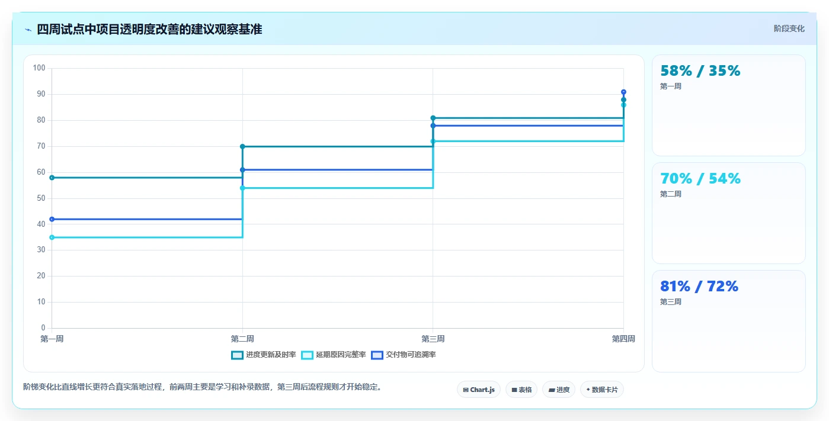
Task: Click the 进度 chip
Action: coord(559,390)
